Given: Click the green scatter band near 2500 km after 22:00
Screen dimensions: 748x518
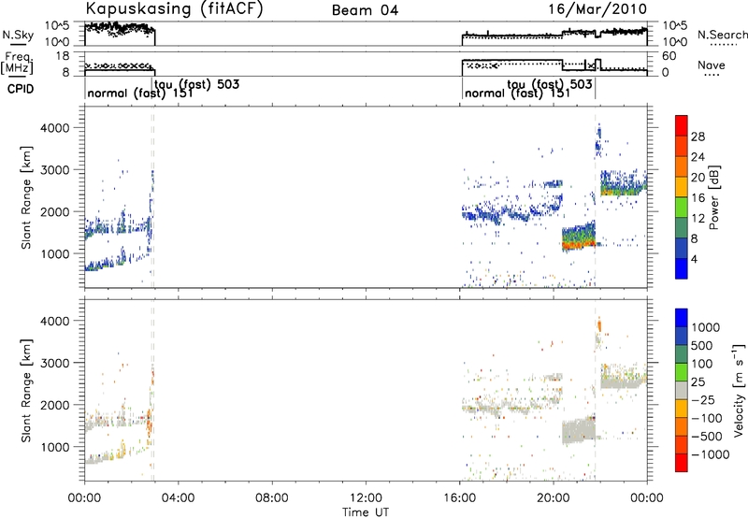Looking at the screenshot, I should (624, 190).
